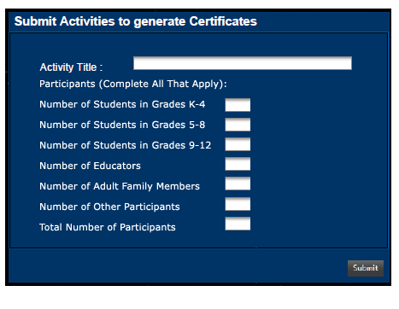Click the 'Number of Educators' label text
Screen dimensions: 399x309
[x=90, y=166]
